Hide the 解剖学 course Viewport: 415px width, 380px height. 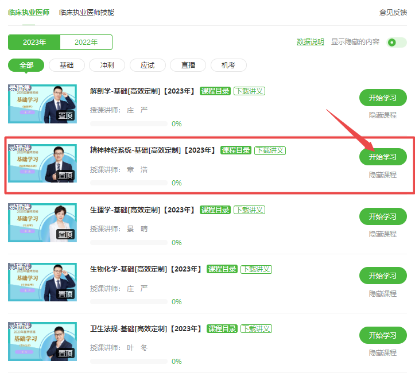click(x=383, y=115)
